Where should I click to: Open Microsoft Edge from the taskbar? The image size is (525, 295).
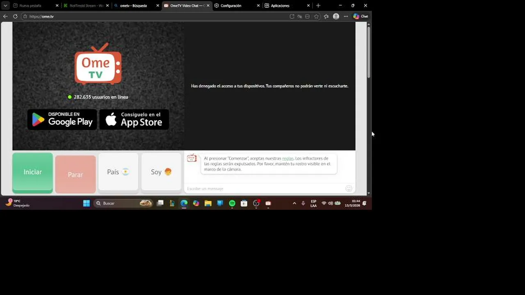(x=184, y=203)
